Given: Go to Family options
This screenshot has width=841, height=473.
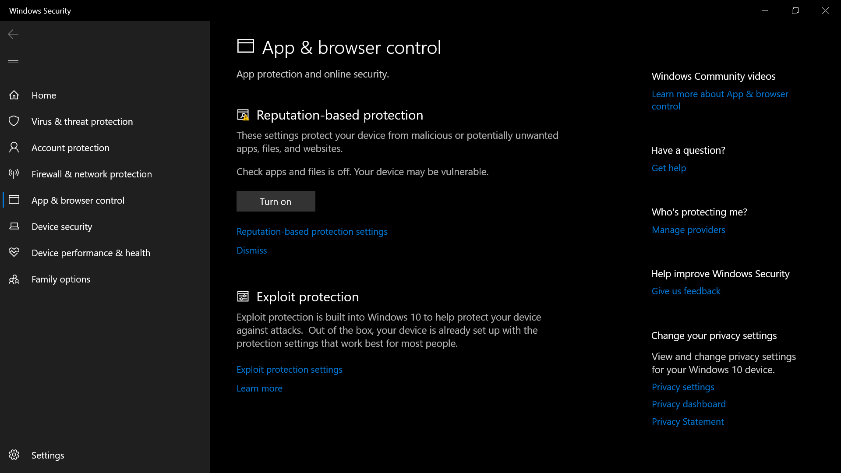Looking at the screenshot, I should coord(105,279).
